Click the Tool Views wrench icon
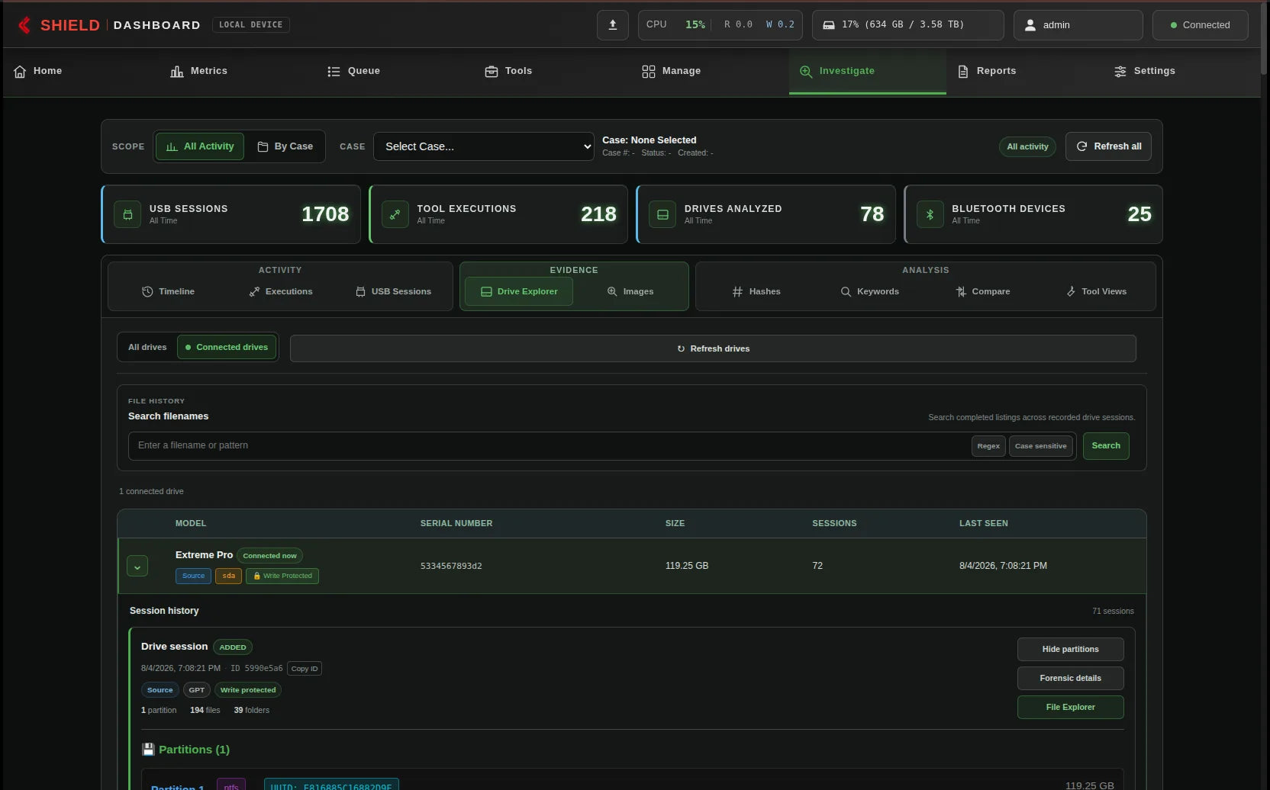This screenshot has width=1270, height=790. tap(1071, 291)
